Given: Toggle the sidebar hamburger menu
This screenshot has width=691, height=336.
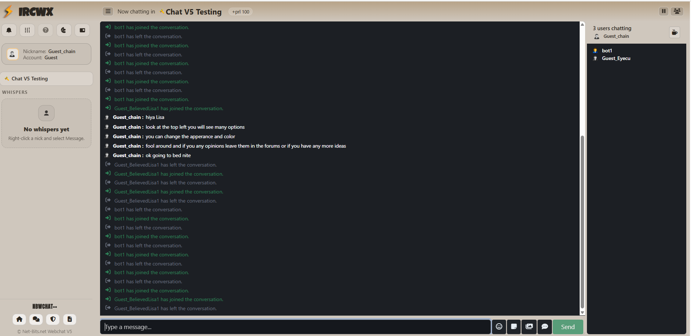Looking at the screenshot, I should click(x=108, y=11).
